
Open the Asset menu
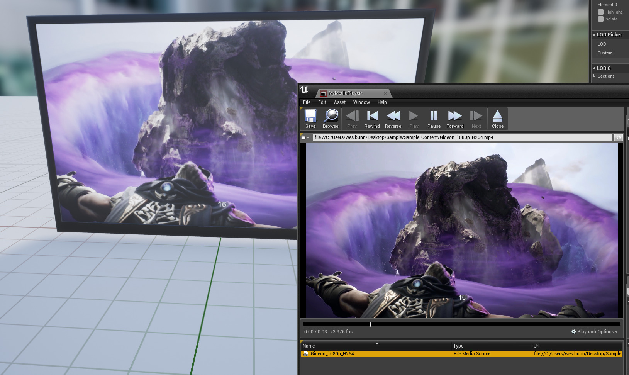tap(339, 102)
